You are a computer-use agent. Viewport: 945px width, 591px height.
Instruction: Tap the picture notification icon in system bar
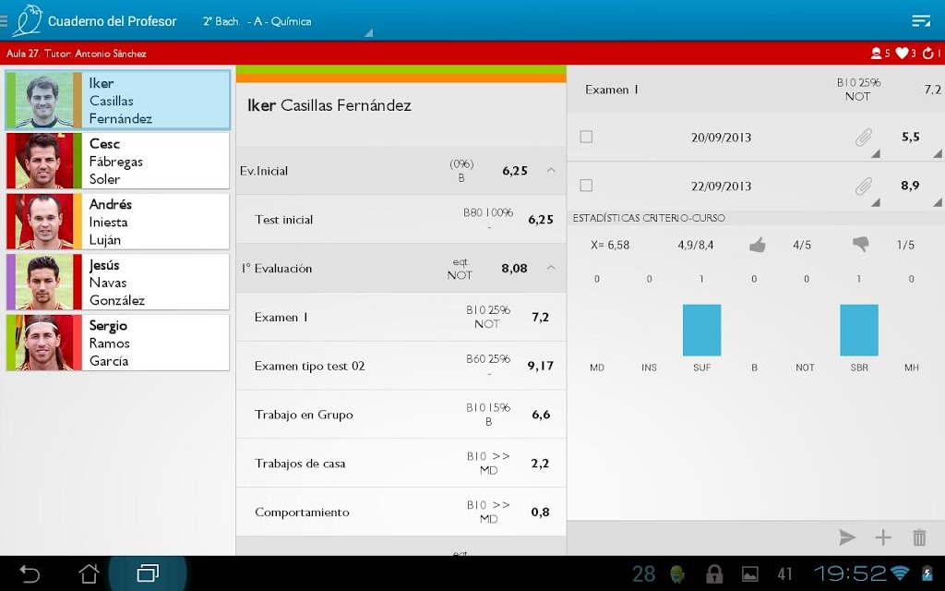point(749,573)
